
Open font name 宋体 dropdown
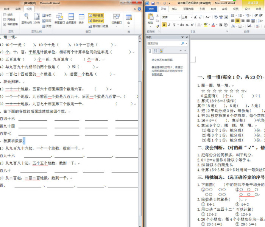[x=180, y=17]
